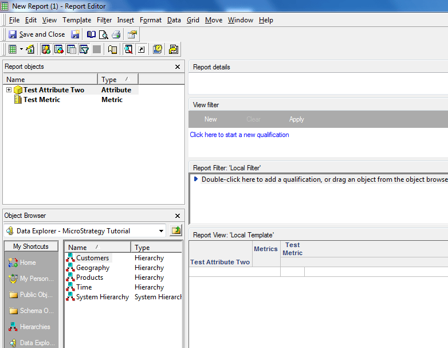Select the Home shortcut icon

click(13, 263)
